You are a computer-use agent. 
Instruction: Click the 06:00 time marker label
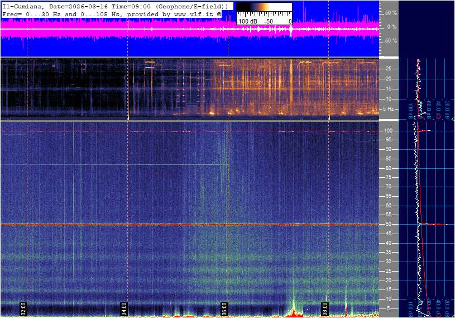pyautogui.click(x=224, y=308)
